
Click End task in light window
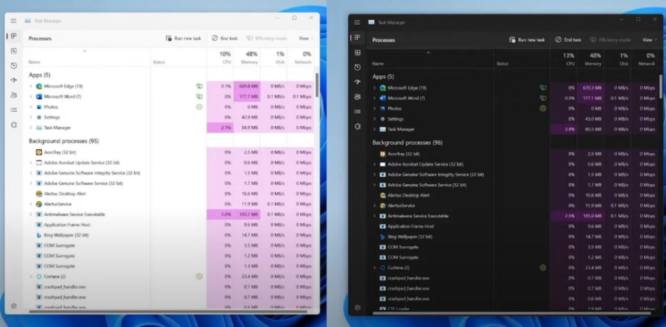pos(224,38)
